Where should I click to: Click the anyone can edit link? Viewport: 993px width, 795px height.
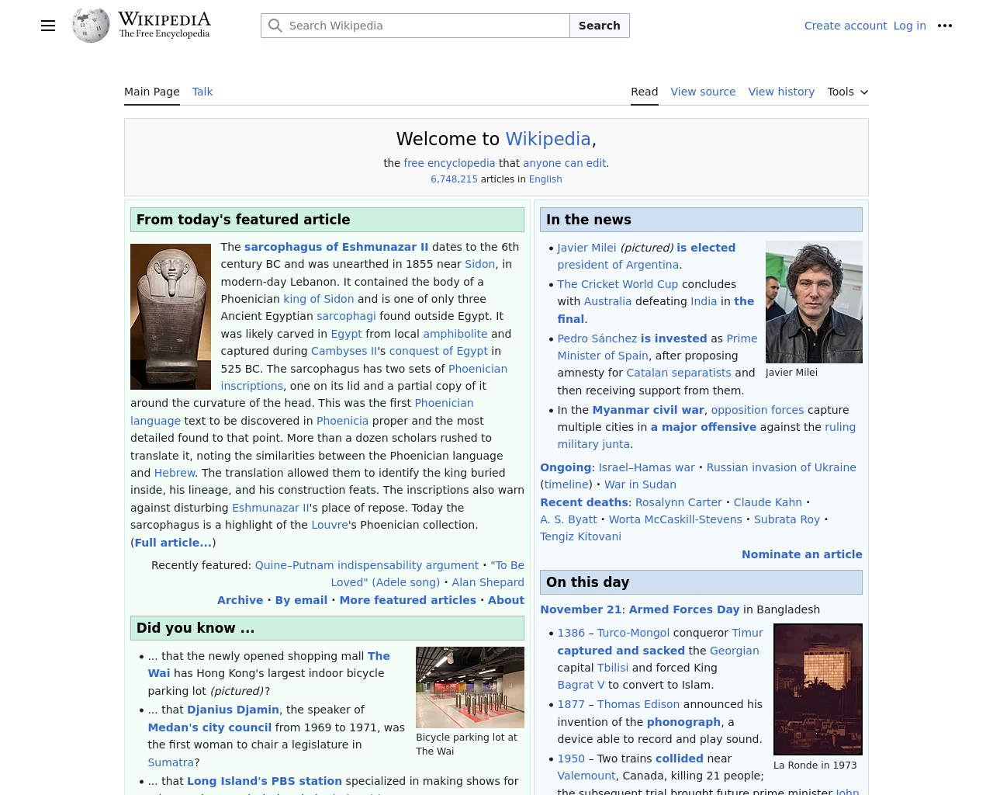(565, 163)
